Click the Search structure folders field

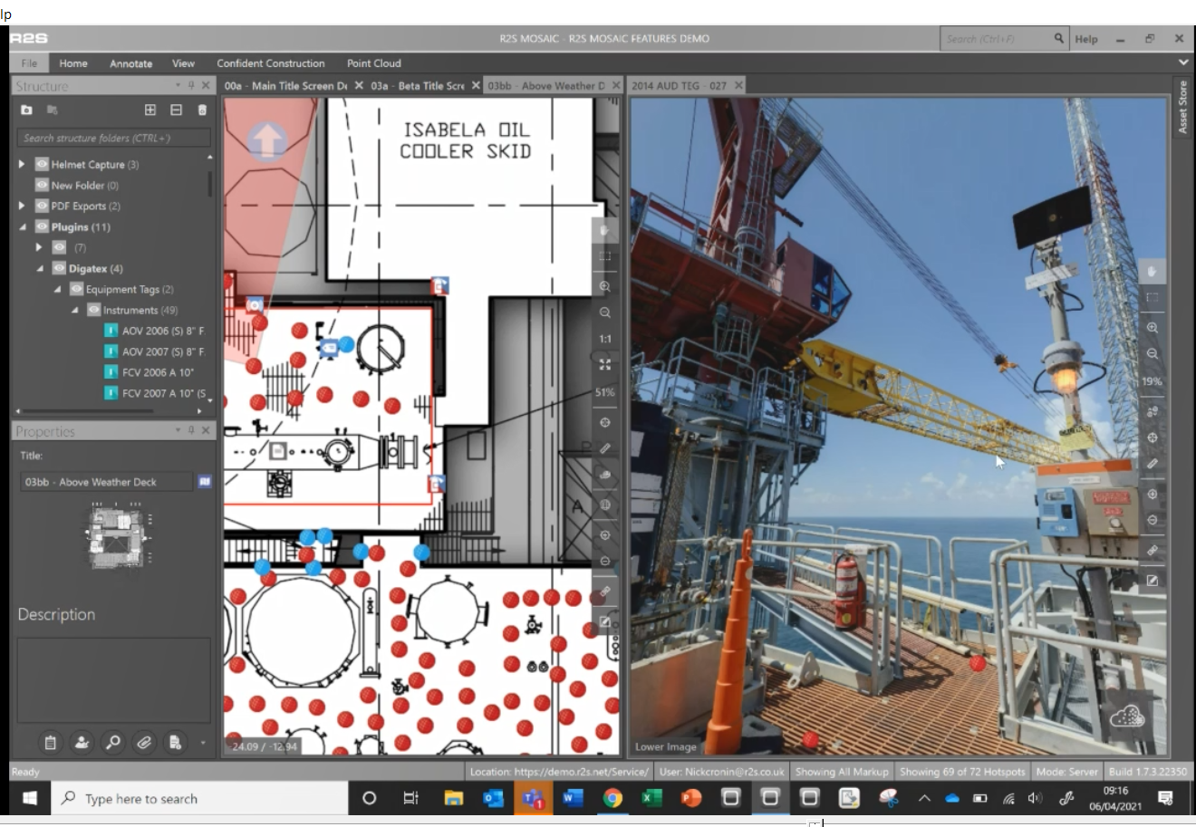pyautogui.click(x=113, y=138)
